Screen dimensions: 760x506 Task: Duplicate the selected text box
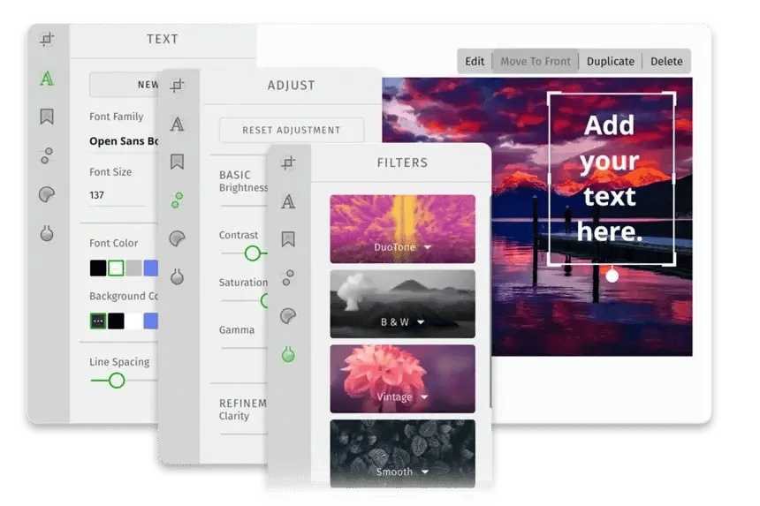point(611,62)
